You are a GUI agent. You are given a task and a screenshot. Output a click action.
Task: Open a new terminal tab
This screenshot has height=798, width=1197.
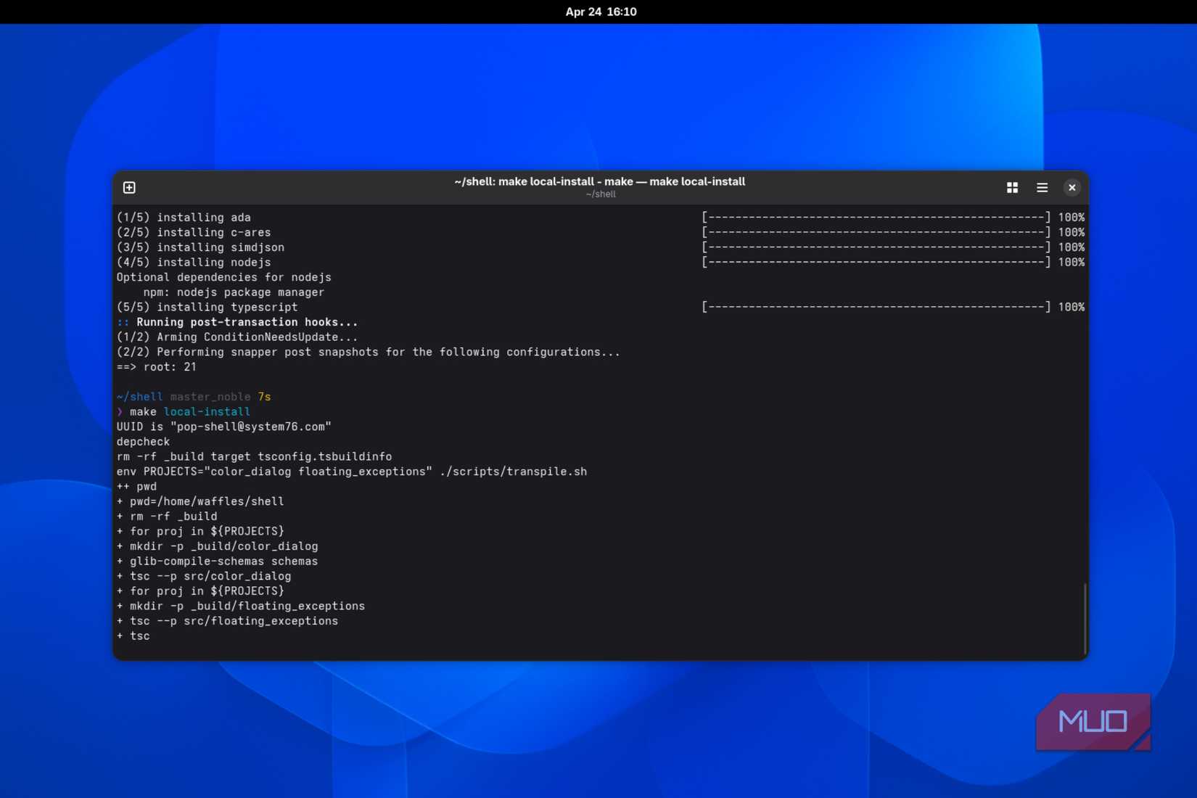click(129, 188)
